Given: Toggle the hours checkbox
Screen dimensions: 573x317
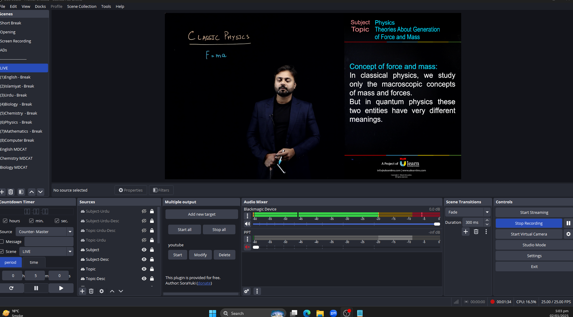Looking at the screenshot, I should [5, 221].
